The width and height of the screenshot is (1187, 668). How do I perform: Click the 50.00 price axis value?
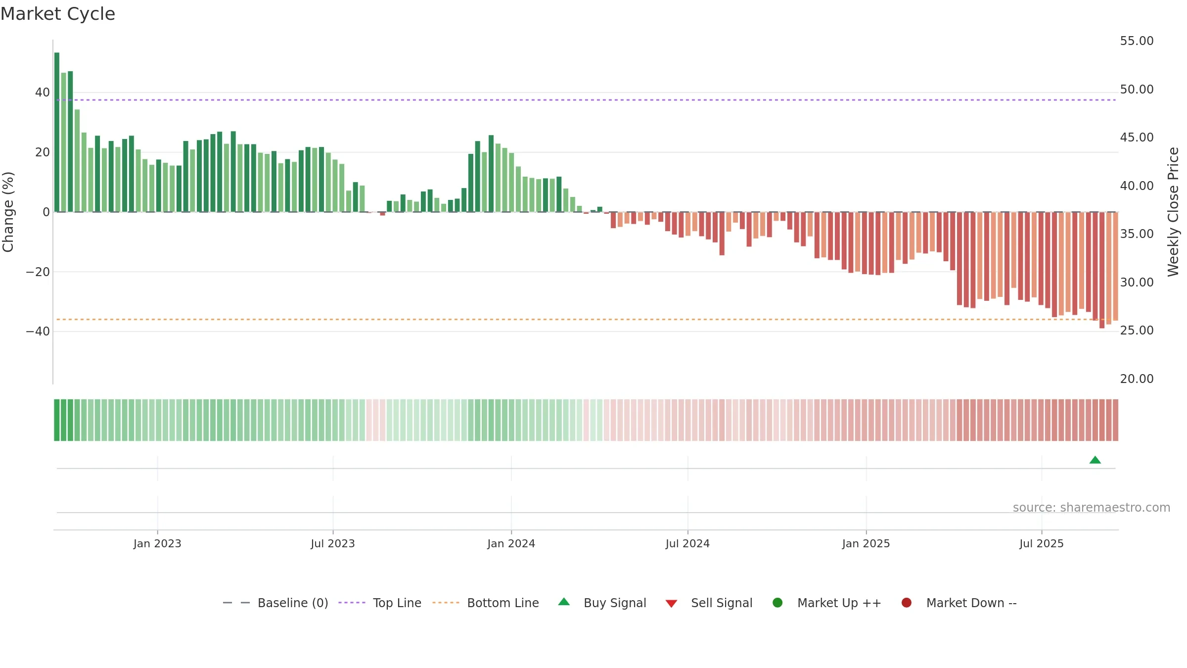point(1137,90)
